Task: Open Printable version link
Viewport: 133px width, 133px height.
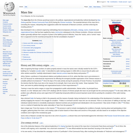Action: coord(7,76)
